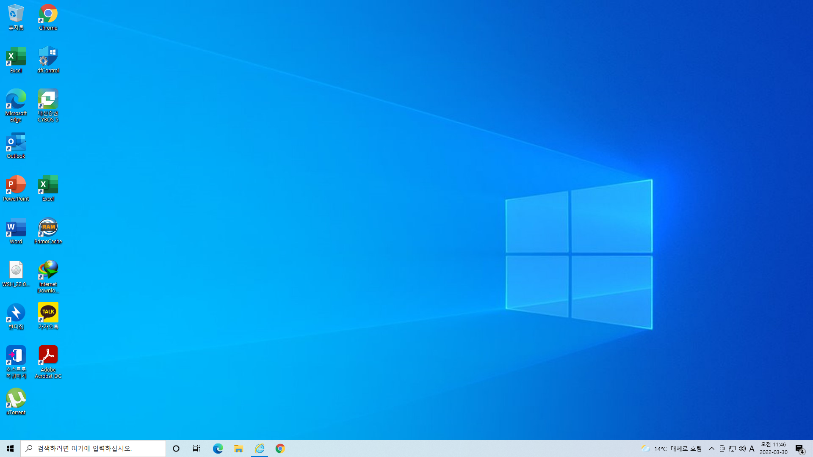Click the network status tray icon
This screenshot has width=813, height=457.
[732, 449]
